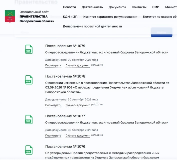Click document date under Постановление № 1078
This screenshot has height=160, width=177.
pos(72,99)
